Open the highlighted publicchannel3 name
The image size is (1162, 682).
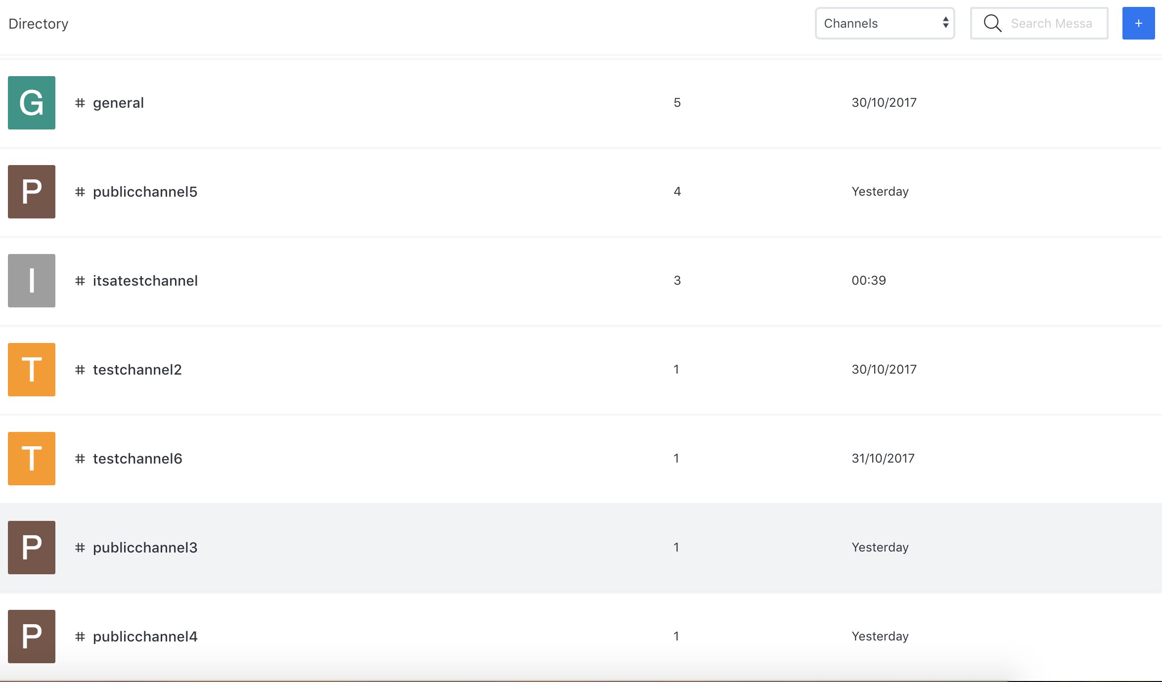pyautogui.click(x=145, y=548)
